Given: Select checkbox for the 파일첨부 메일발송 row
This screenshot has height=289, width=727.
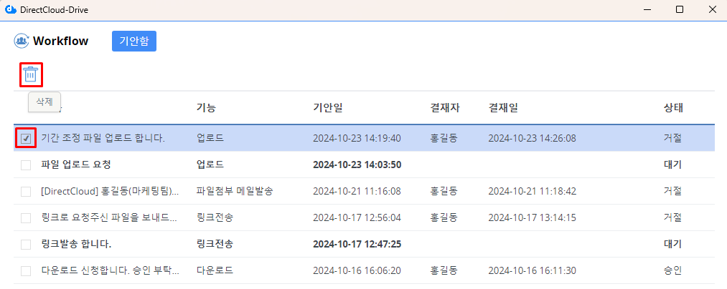Looking at the screenshot, I should (26, 191).
